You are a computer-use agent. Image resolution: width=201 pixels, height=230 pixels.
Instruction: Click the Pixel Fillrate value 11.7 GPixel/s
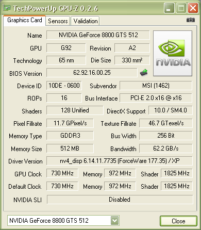point(70,123)
